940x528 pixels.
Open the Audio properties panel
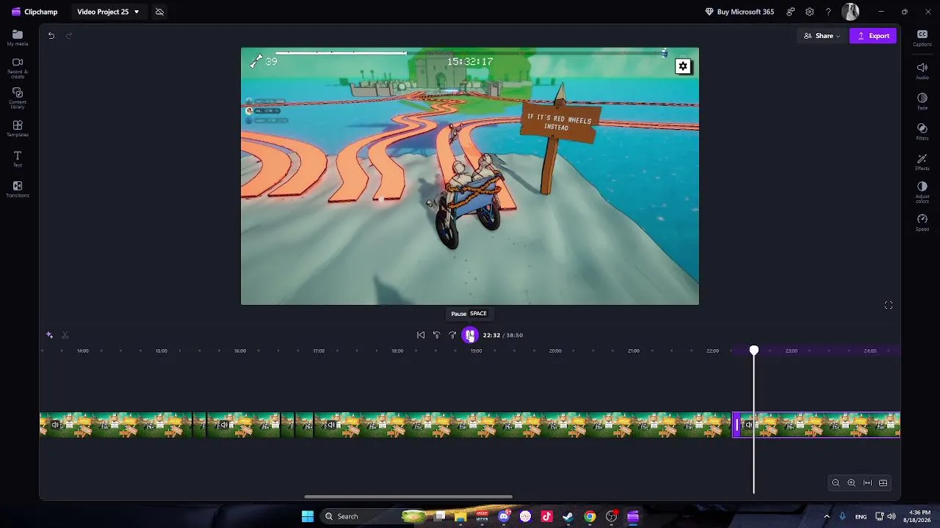[x=922, y=70]
